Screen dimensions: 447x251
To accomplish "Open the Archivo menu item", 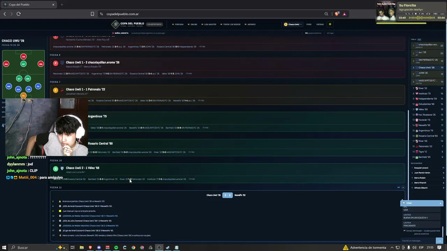I will [x=250, y=24].
